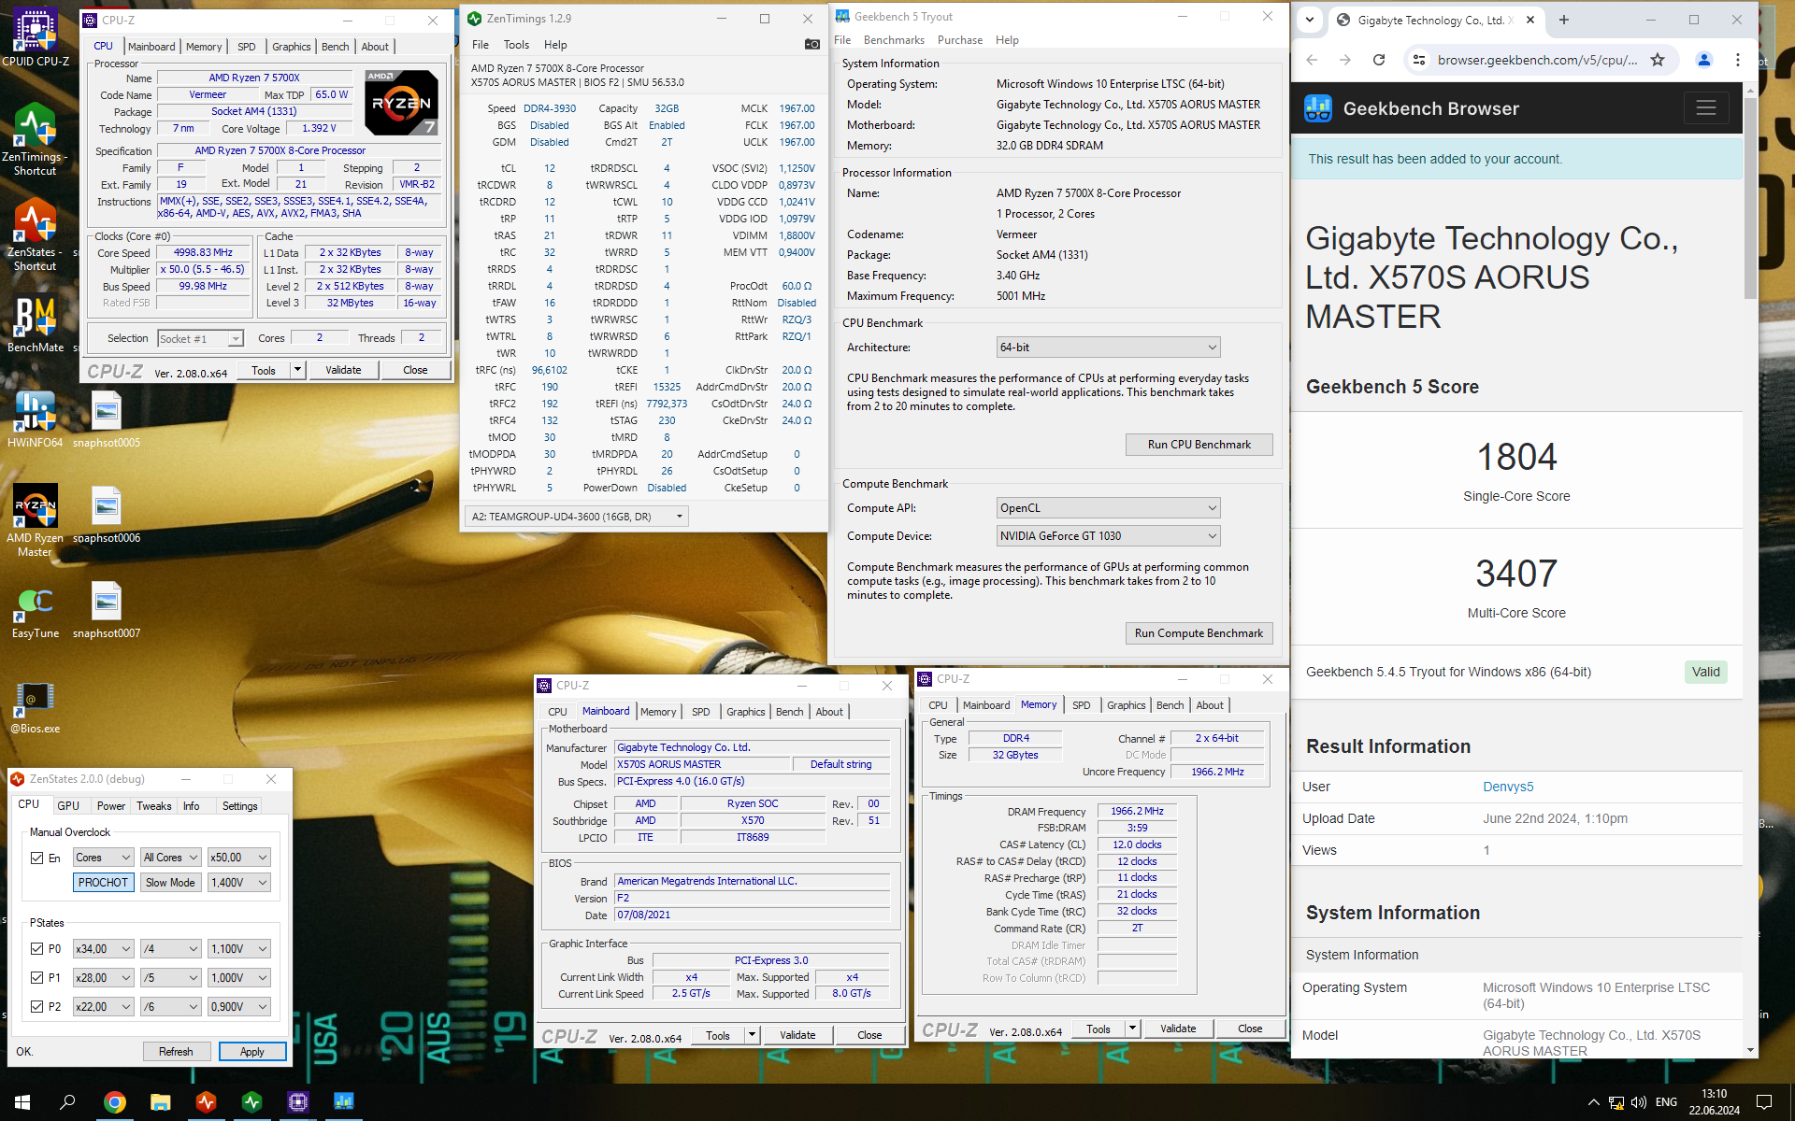Viewport: 1795px width, 1121px height.
Task: Open CPUID CPU-Z desktop icon
Action: pyautogui.click(x=36, y=37)
